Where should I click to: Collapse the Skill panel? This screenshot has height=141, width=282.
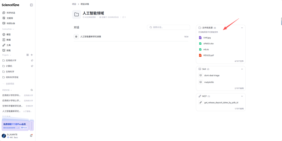242,69
